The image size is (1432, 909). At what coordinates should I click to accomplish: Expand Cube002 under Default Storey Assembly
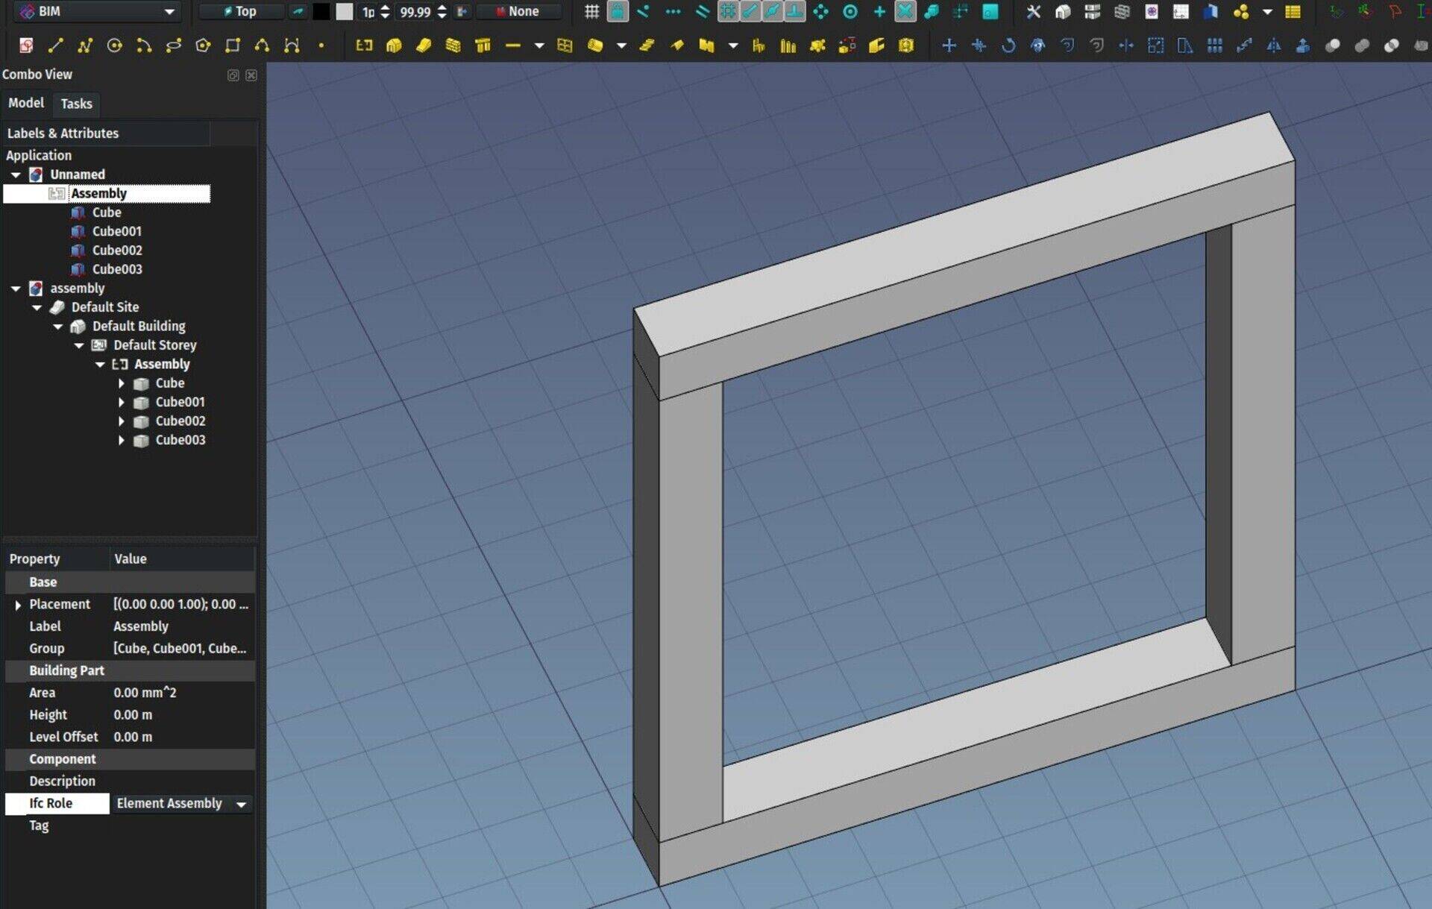pos(122,421)
